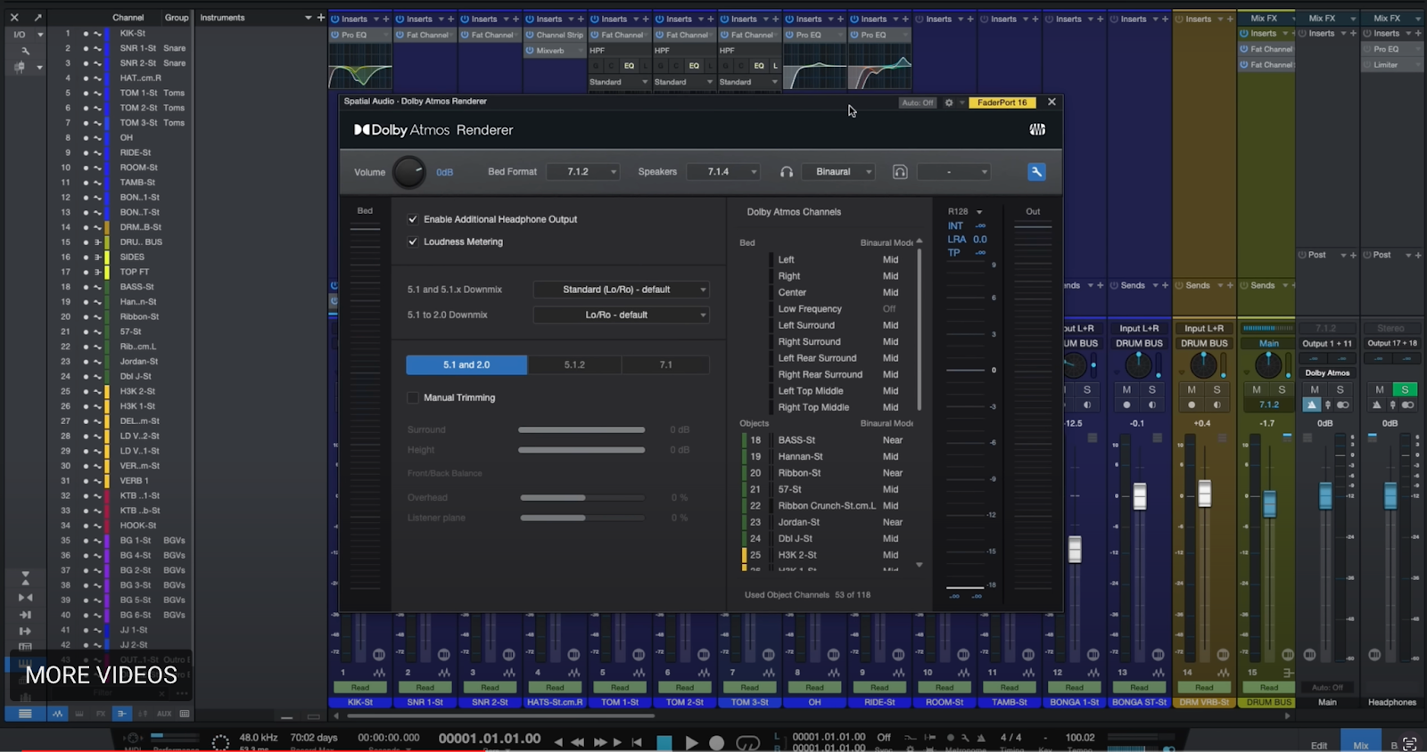Click the FaderPort 16 button
The image size is (1427, 752).
pos(1002,102)
